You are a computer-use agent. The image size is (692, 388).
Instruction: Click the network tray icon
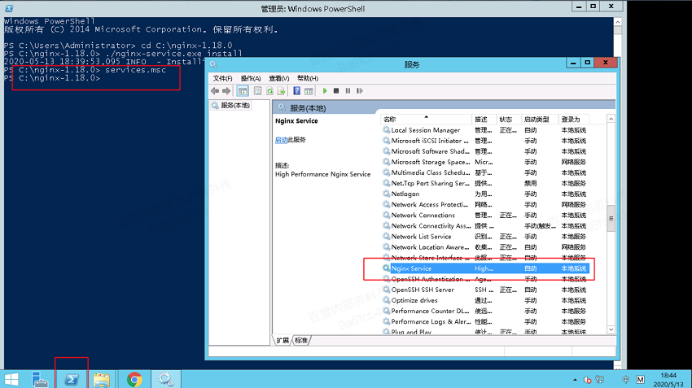click(x=600, y=380)
